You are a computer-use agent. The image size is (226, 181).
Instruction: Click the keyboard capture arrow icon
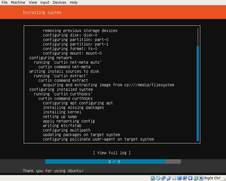coord(201,178)
